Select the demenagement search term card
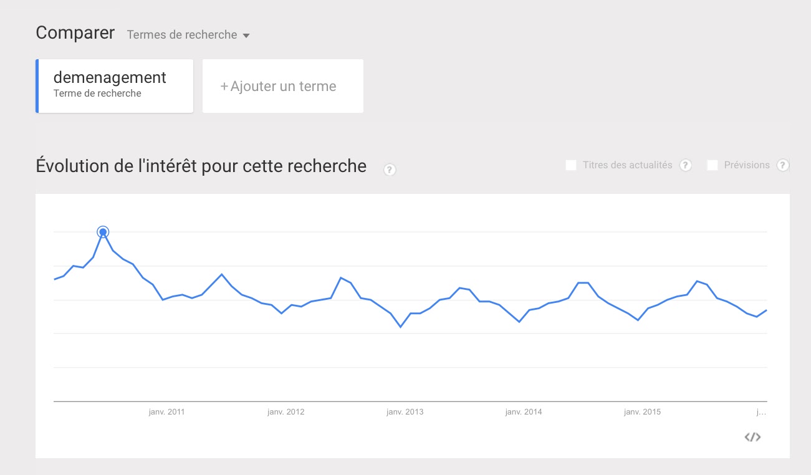The width and height of the screenshot is (811, 475). 115,86
